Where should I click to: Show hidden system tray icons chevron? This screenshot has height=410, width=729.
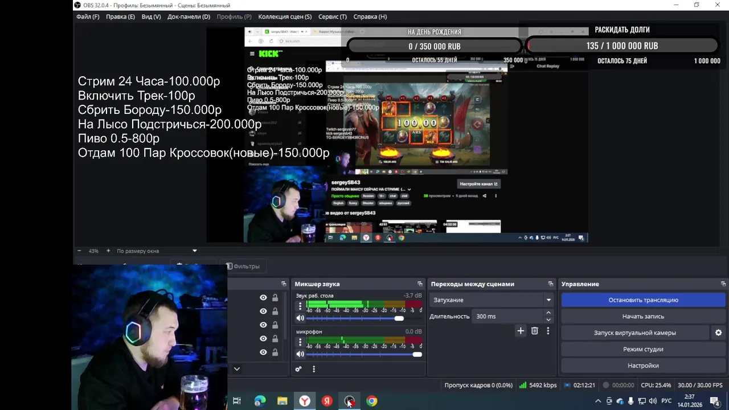click(x=598, y=401)
